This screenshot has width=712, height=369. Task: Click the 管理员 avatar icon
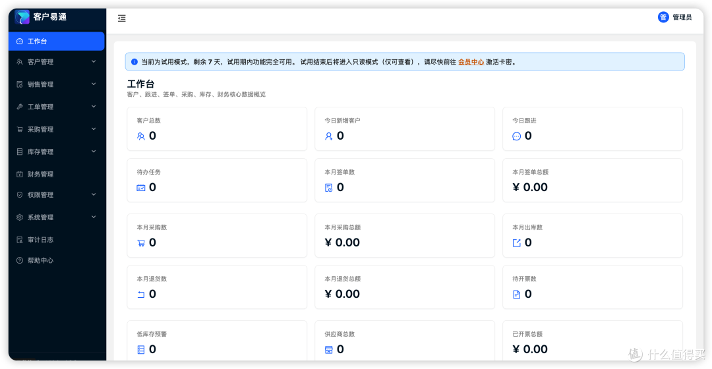tap(663, 17)
